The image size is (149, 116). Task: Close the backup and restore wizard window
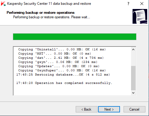142,4
